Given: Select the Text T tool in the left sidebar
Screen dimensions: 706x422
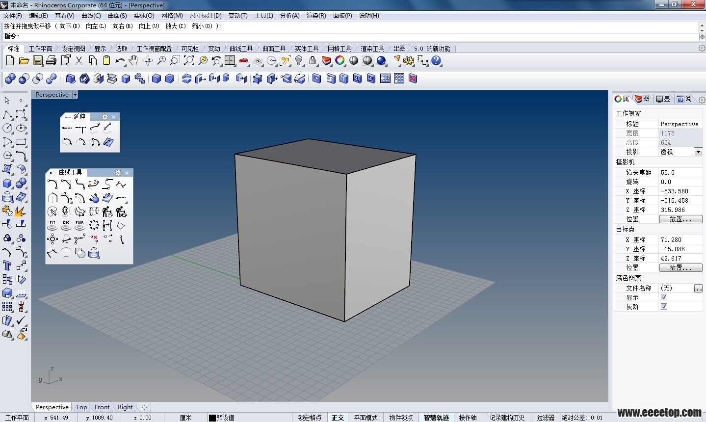Looking at the screenshot, I should pos(7,265).
